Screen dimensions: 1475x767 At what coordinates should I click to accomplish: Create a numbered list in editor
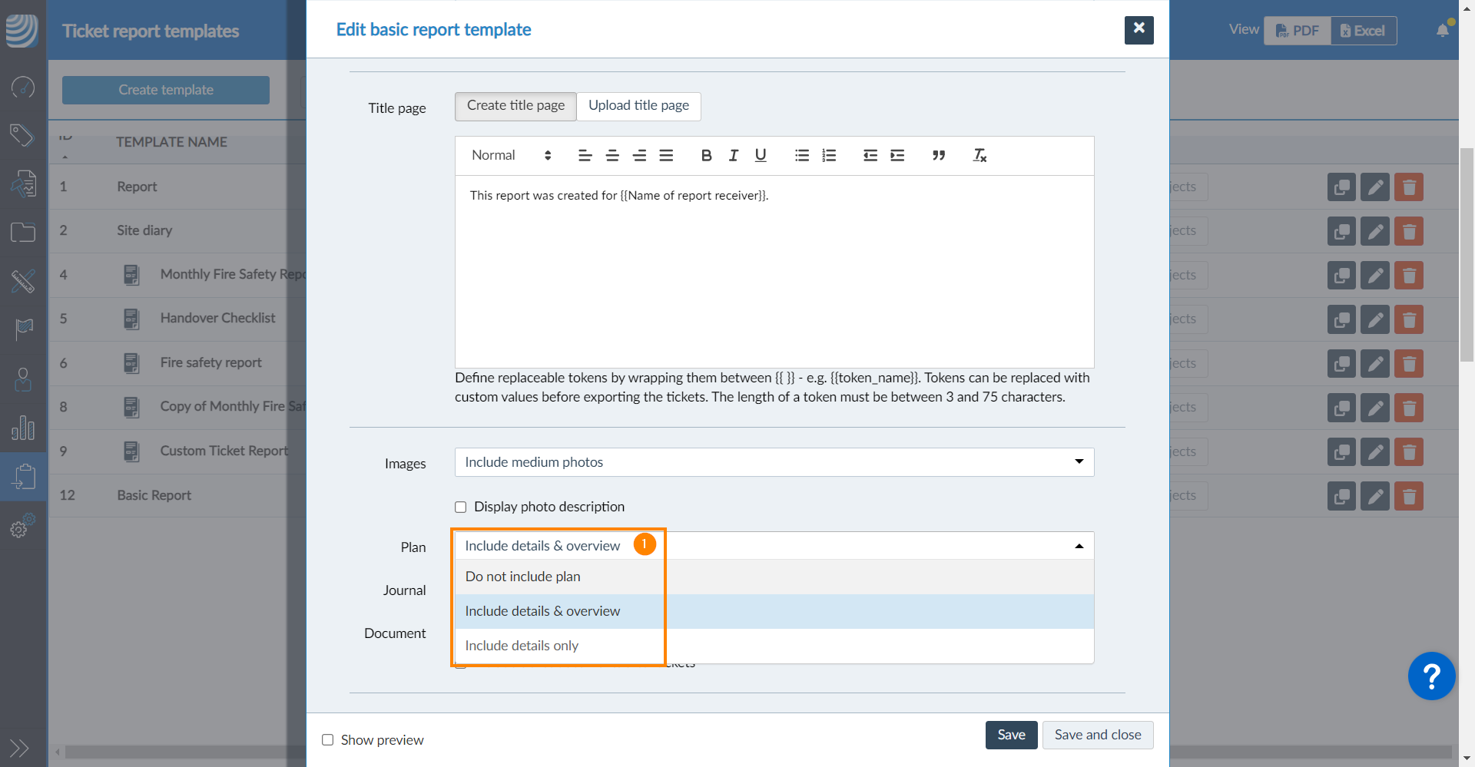829,156
